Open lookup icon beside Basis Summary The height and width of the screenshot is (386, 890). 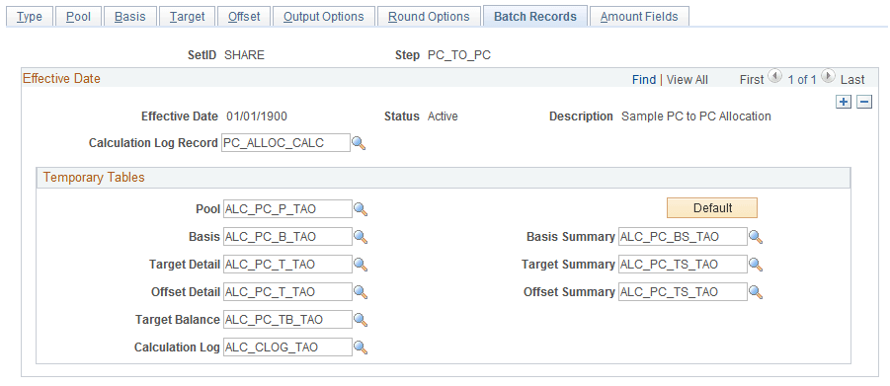(756, 237)
